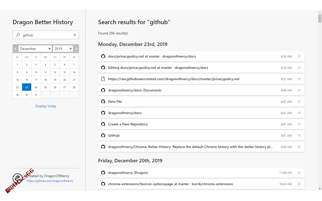
Task: Click the scrollbar down arrow
Action: pos(320,188)
